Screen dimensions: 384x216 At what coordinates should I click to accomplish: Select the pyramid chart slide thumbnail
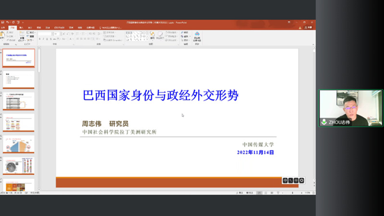(x=19, y=144)
